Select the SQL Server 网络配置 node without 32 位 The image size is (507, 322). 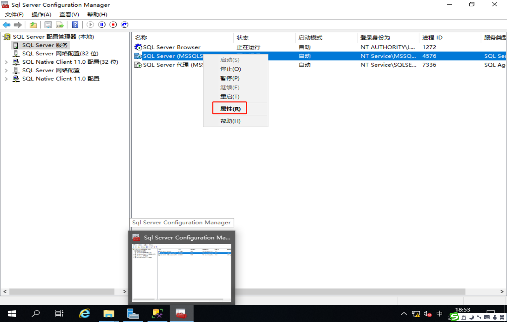[51, 70]
